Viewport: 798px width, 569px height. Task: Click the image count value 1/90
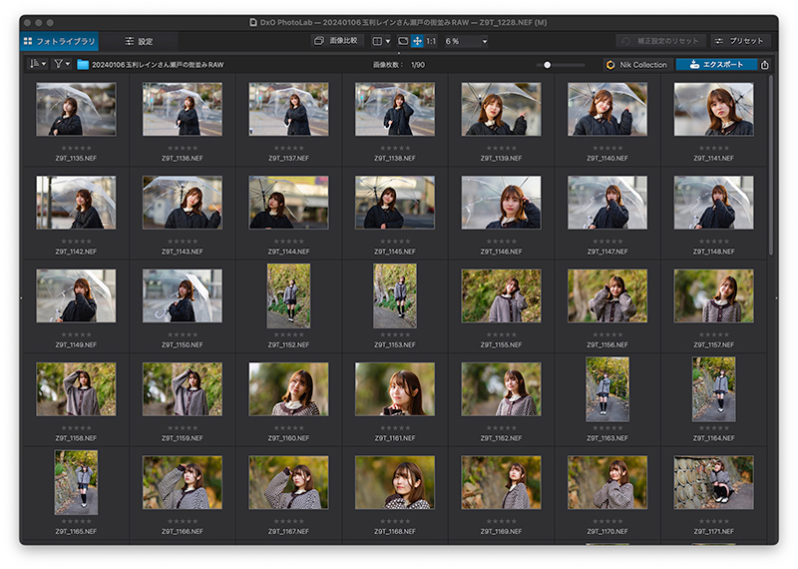point(418,65)
